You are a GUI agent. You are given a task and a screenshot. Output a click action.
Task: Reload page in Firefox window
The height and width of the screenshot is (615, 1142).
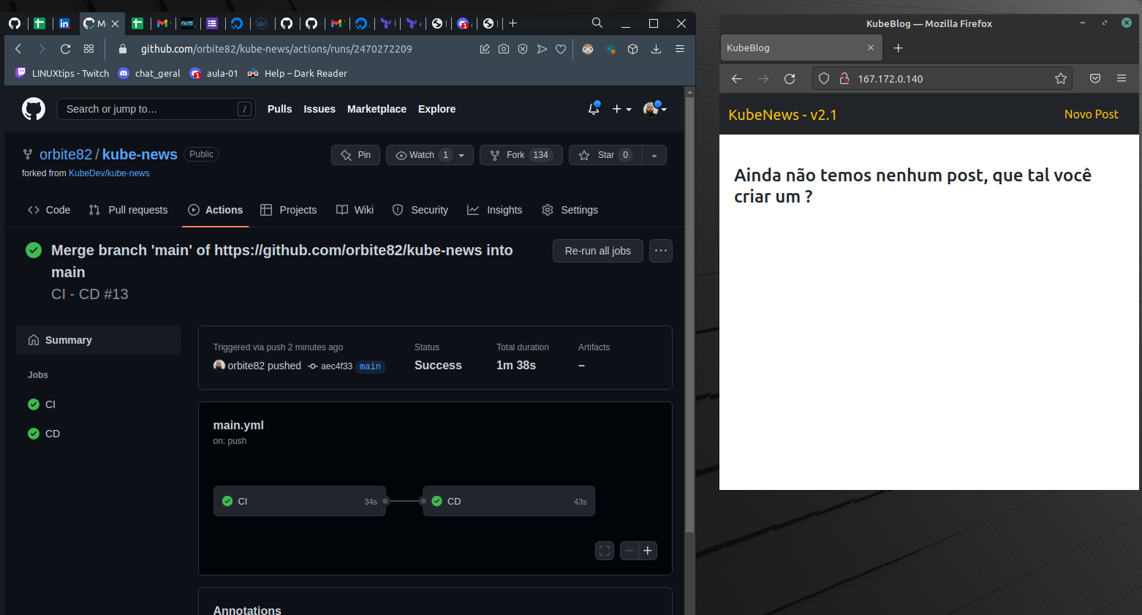[x=790, y=78]
